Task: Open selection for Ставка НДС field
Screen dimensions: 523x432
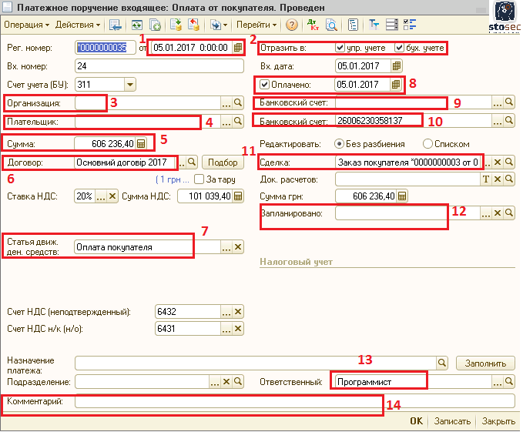Action: click(101, 196)
